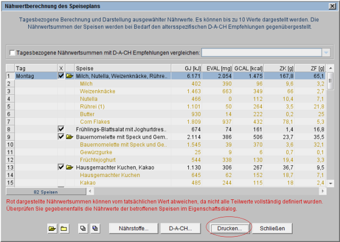The image size is (340, 242).
Task: Click the folder icon in the Montag row
Action: [x=70, y=76]
